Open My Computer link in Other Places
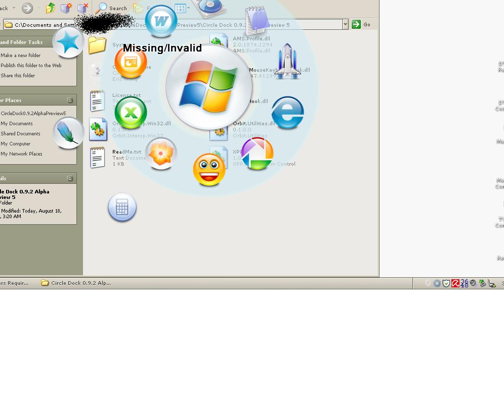 (15, 144)
